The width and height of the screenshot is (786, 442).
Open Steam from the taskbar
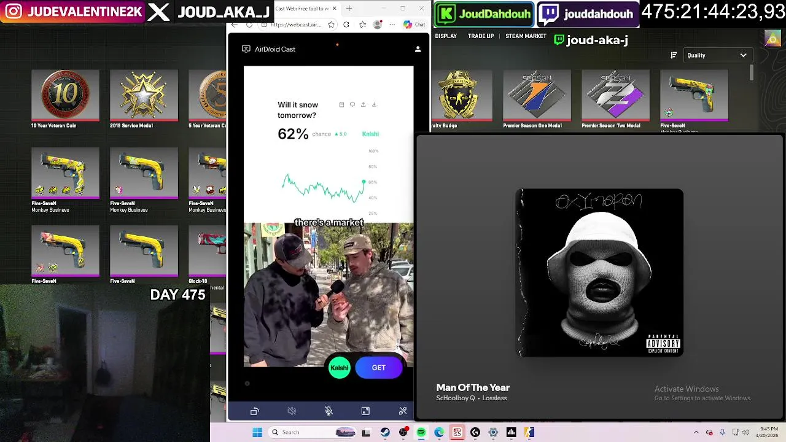[385, 432]
